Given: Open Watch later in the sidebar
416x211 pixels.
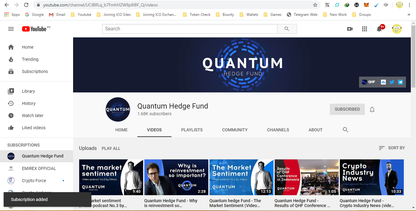Looking at the screenshot, I should click(x=37, y=116).
